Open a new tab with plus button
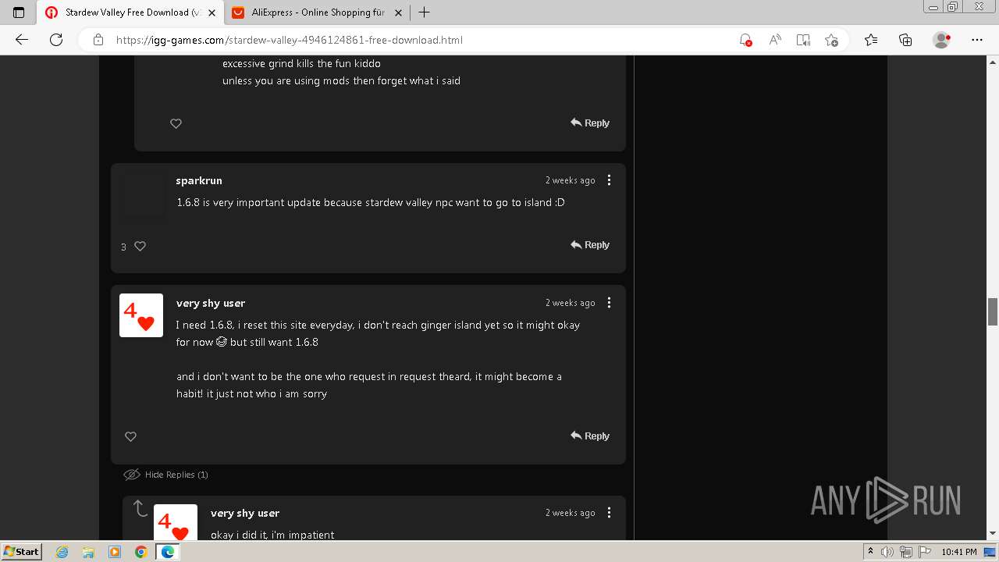Viewport: 999px width, 562px height. coord(425,12)
